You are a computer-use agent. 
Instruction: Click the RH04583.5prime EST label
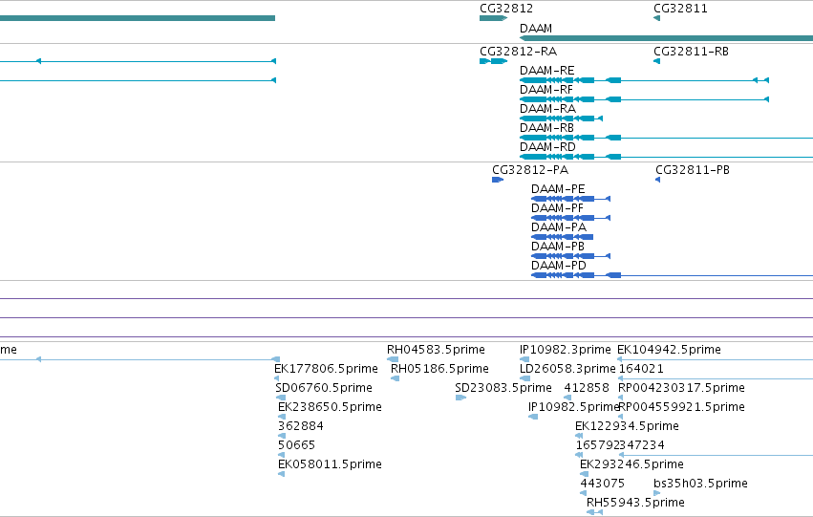[x=436, y=350]
